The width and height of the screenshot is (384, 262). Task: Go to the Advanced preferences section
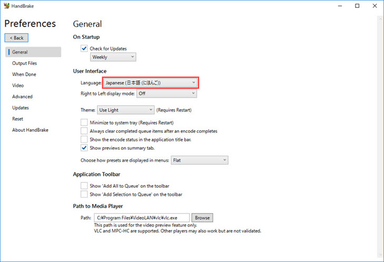pos(22,96)
